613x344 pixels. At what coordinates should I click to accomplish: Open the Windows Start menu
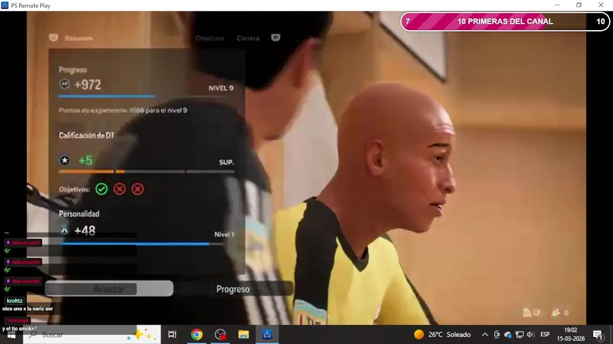(11, 334)
